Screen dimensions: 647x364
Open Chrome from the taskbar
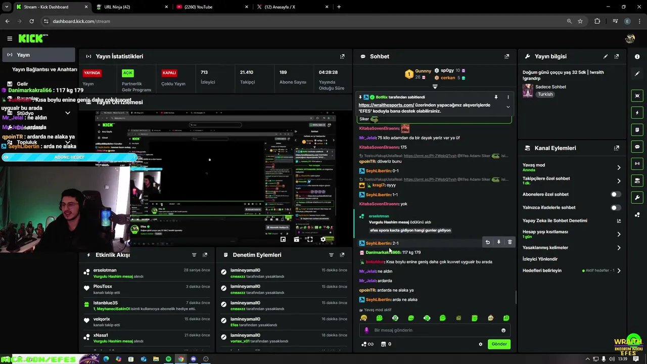click(x=181, y=359)
